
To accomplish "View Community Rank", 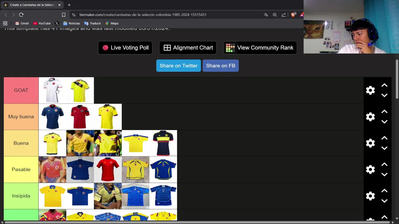I will click(260, 48).
